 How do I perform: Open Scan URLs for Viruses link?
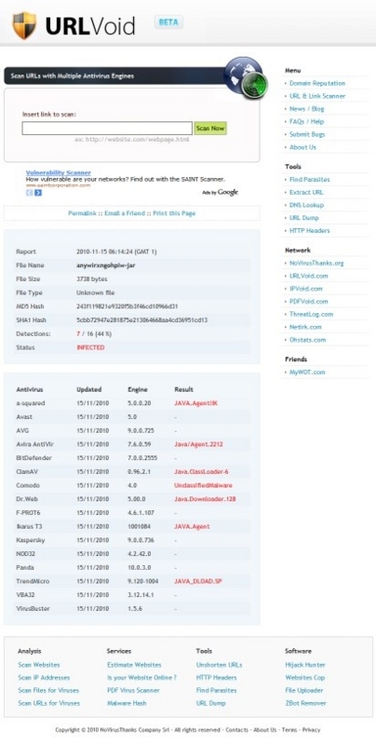point(49,704)
